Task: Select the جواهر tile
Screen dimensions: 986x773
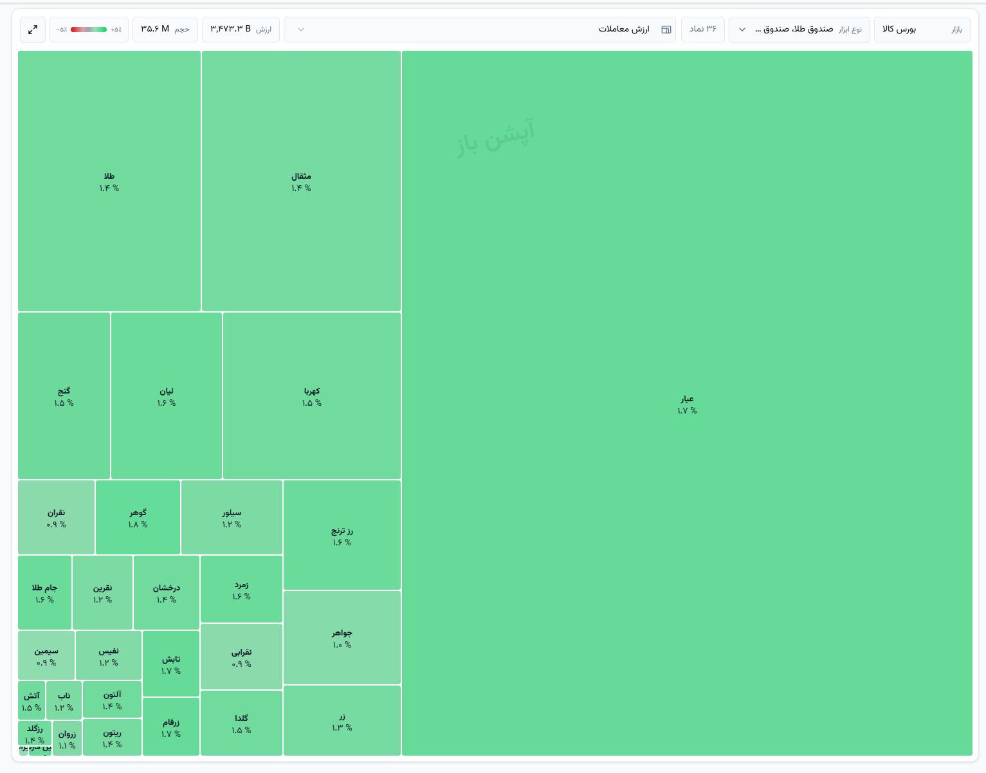Action: pos(342,637)
